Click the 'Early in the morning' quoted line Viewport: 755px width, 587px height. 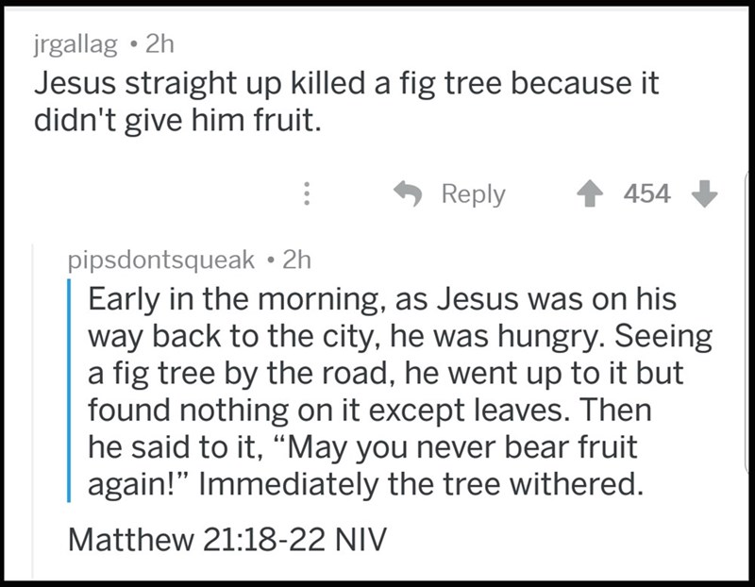[x=382, y=300]
